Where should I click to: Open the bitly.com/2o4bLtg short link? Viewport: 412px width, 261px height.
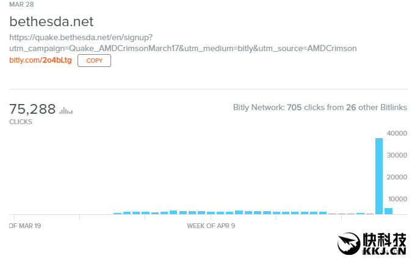tap(40, 60)
